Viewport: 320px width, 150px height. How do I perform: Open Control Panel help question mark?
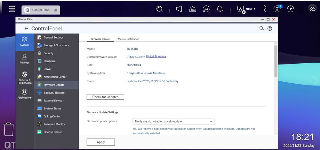(270, 28)
